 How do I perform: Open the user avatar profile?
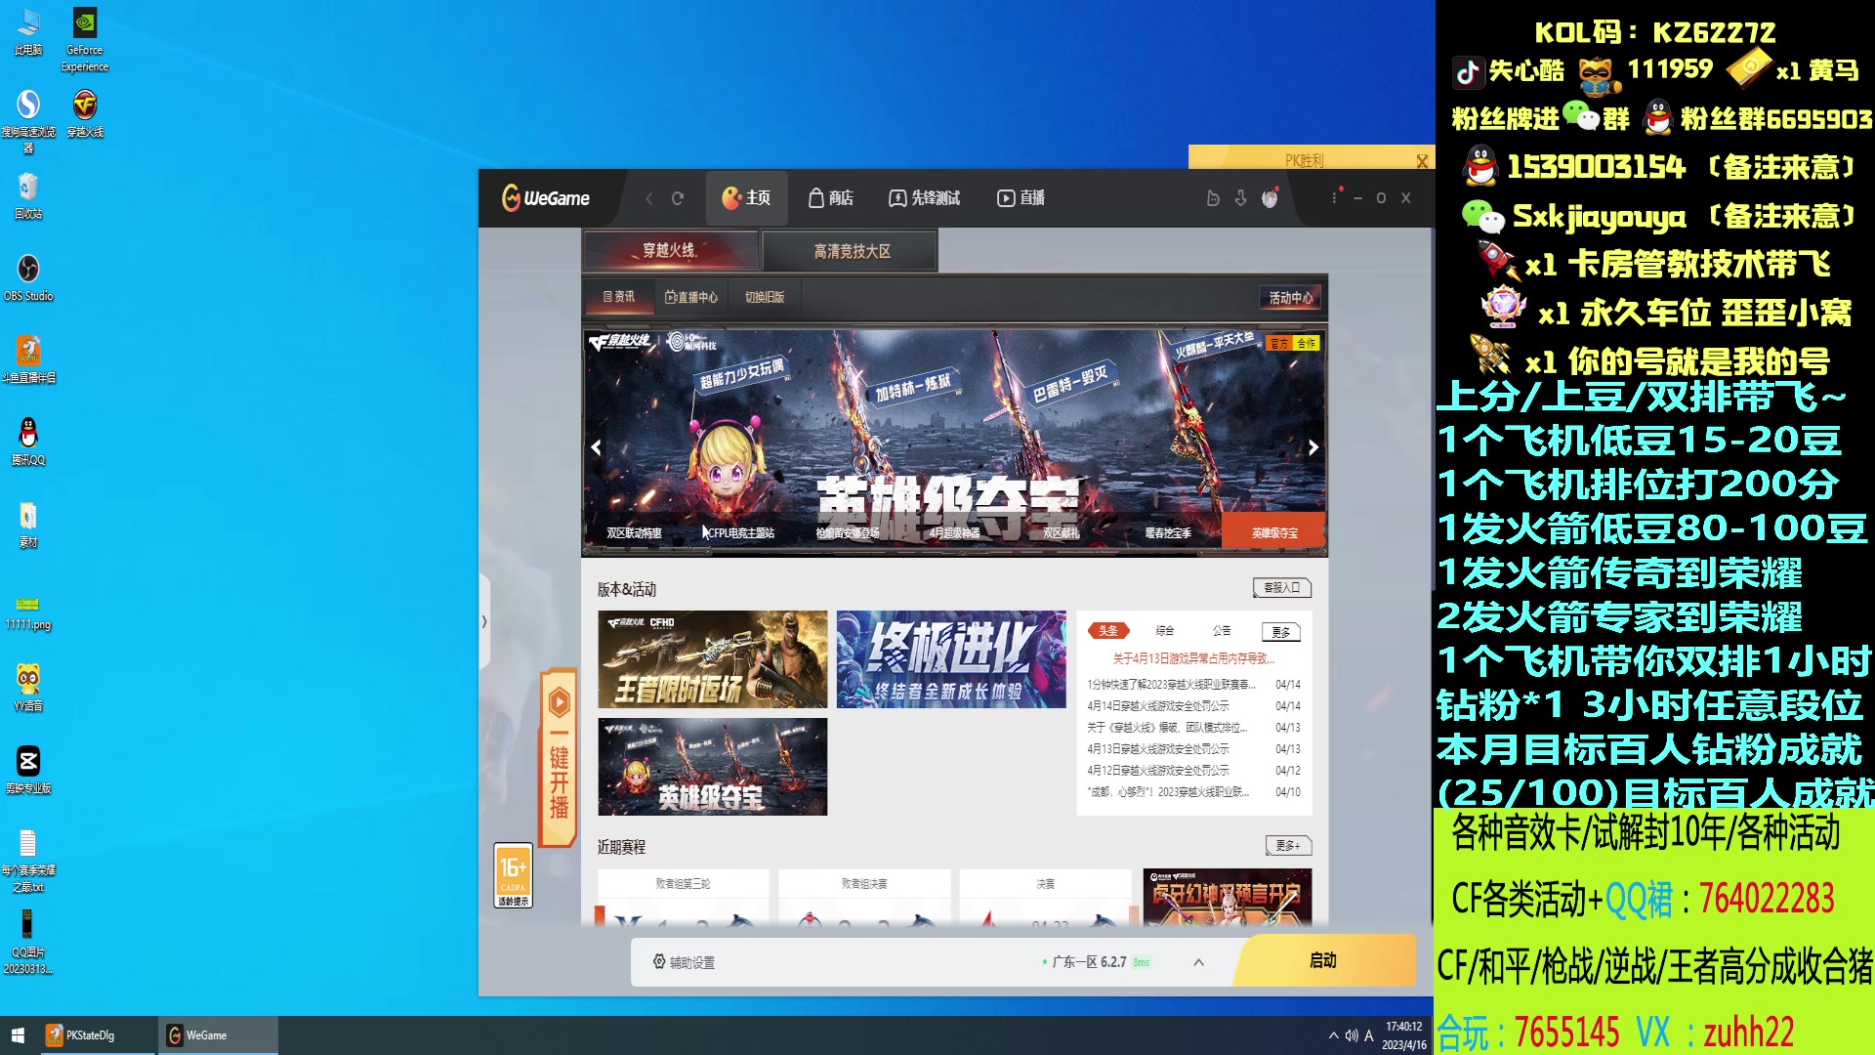click(1270, 198)
